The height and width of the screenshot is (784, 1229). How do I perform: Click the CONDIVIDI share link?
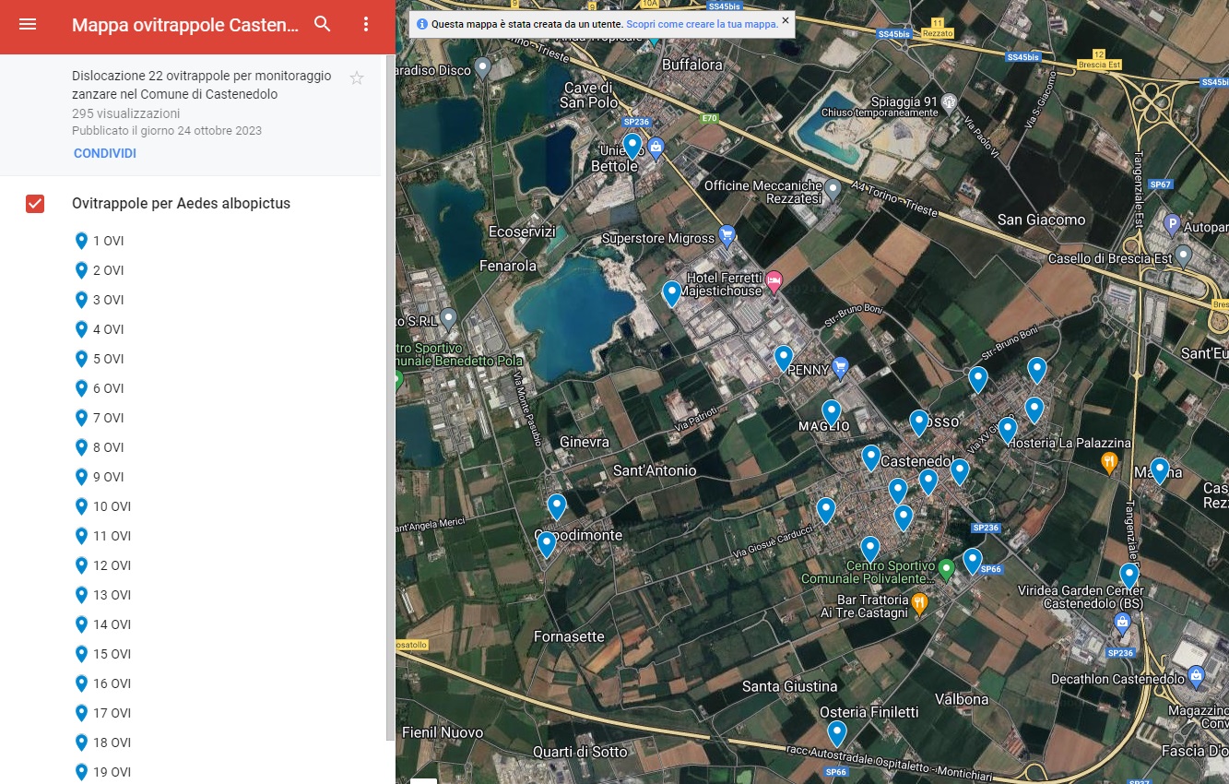(105, 153)
